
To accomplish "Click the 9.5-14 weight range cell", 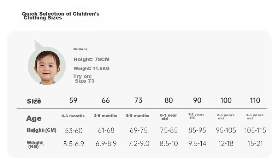I will pyautogui.click(x=197, y=143).
